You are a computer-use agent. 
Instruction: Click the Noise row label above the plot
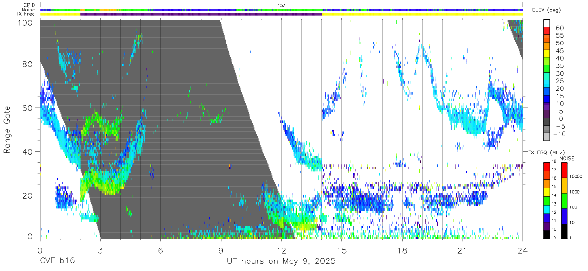pos(29,10)
